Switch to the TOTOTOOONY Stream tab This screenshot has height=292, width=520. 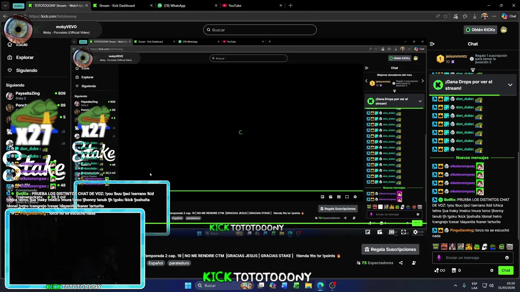58,6
